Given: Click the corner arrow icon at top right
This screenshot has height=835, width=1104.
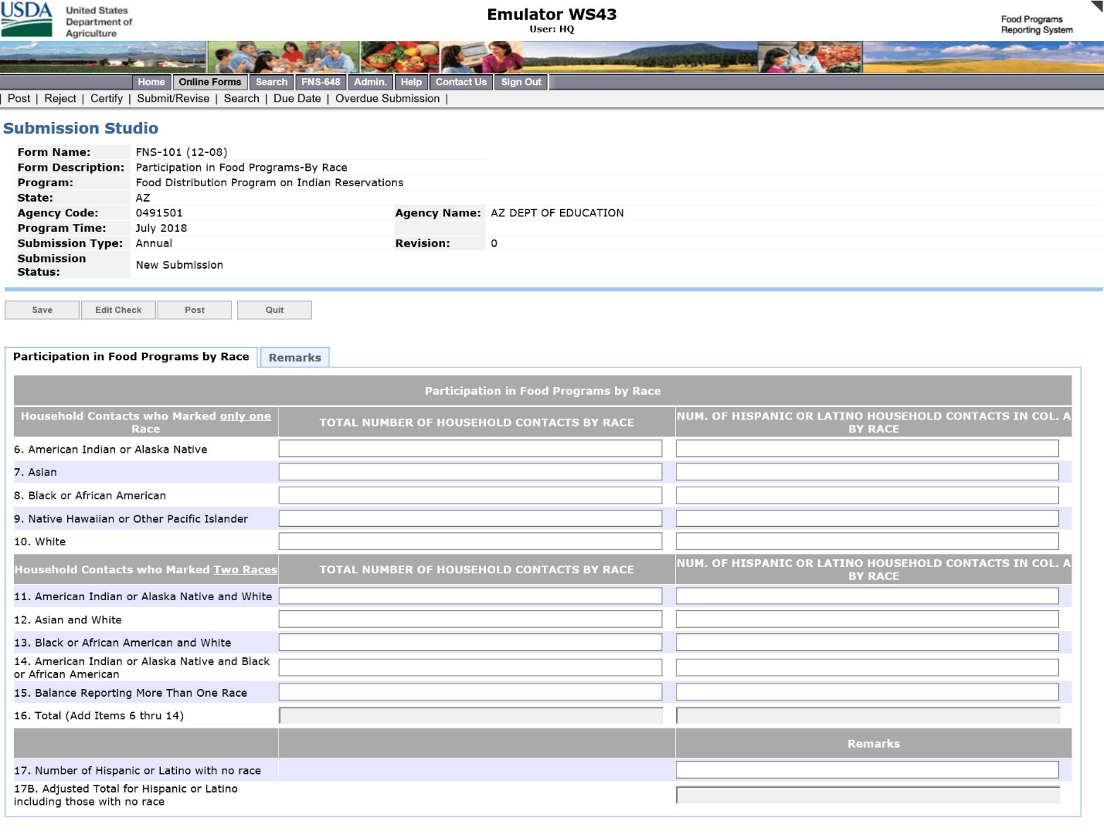Looking at the screenshot, I should (x=1096, y=7).
